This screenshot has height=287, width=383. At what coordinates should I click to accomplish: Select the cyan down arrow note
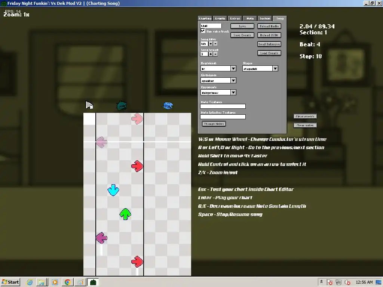[113, 190]
